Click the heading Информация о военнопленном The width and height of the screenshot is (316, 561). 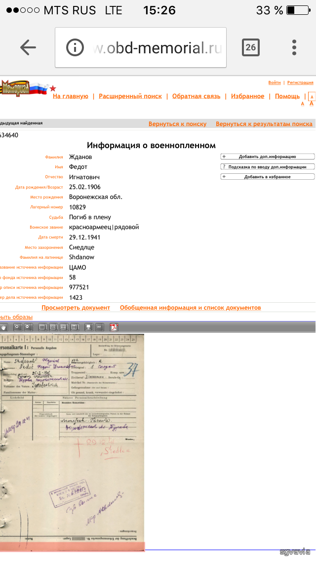[151, 145]
